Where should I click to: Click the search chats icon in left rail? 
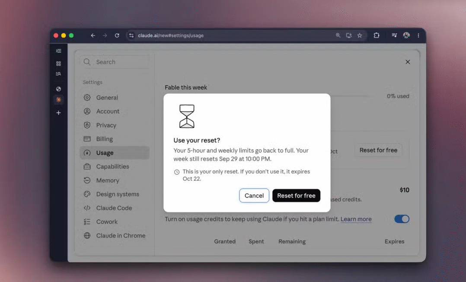pyautogui.click(x=58, y=74)
